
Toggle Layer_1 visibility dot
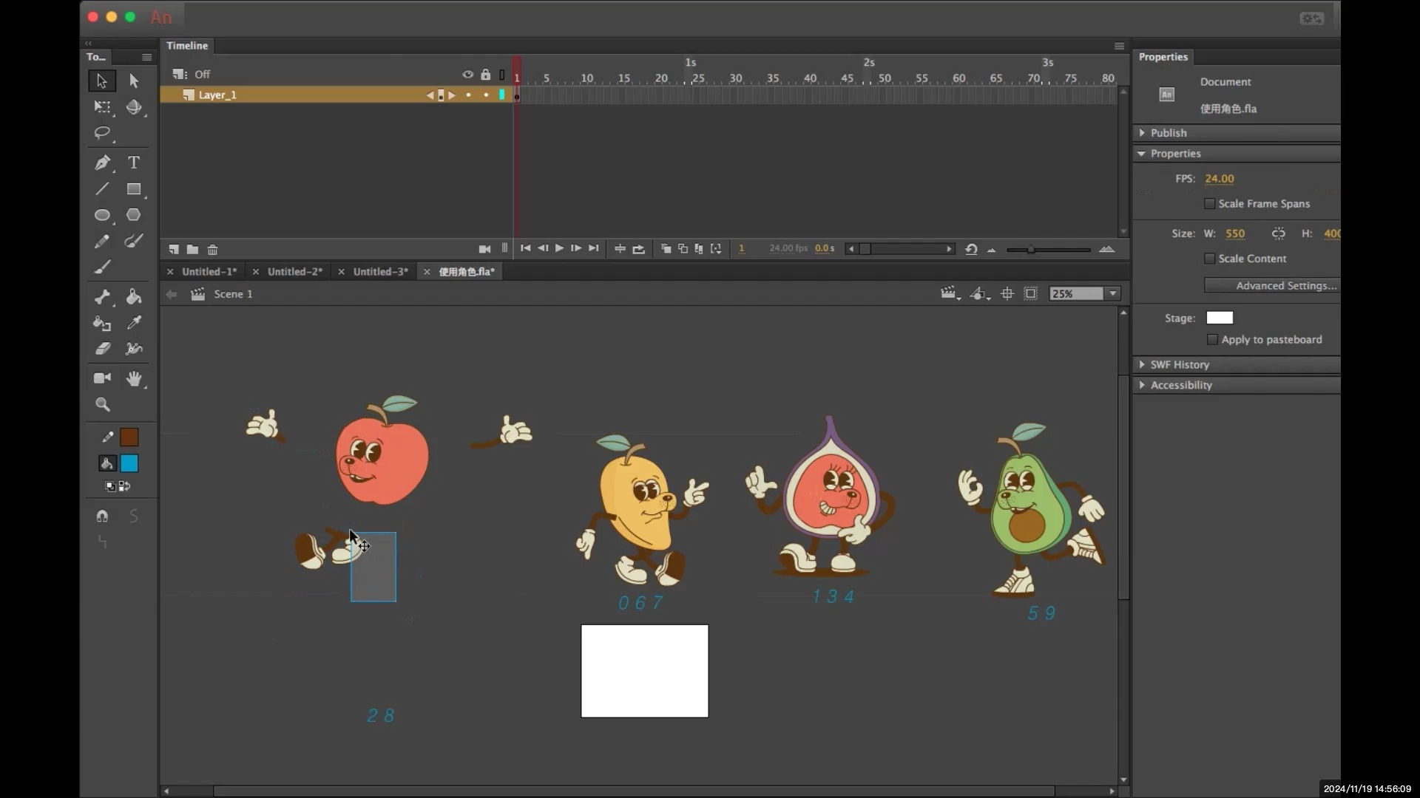click(x=468, y=95)
